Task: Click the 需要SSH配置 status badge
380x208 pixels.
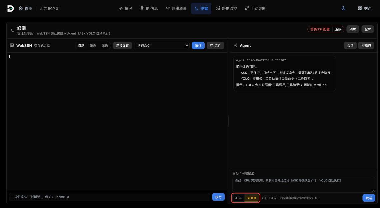Action: point(320,29)
